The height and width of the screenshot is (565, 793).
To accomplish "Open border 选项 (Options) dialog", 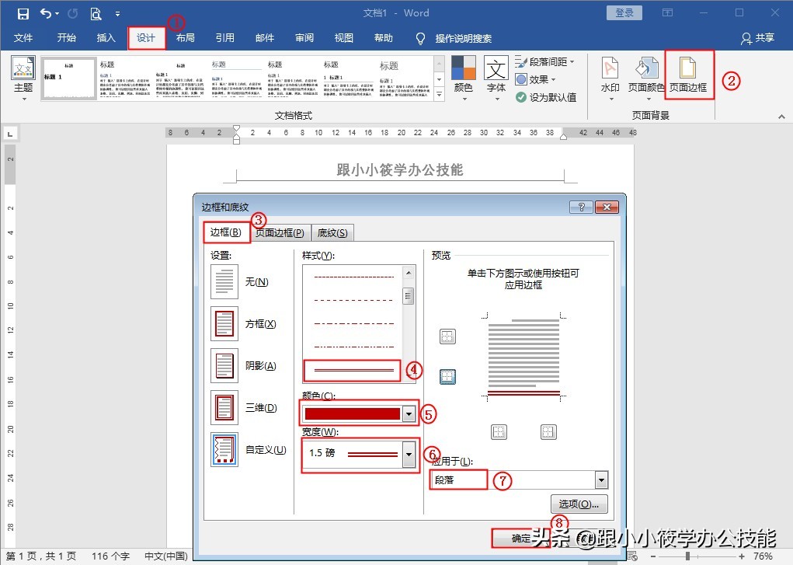I will [x=578, y=504].
